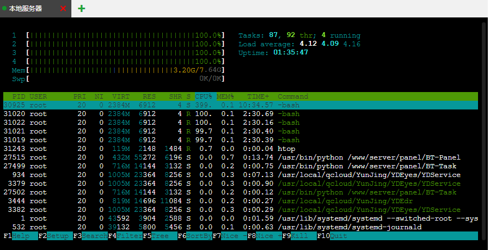
Task: Open F6 SortBy in htop footer
Action: [x=195, y=236]
